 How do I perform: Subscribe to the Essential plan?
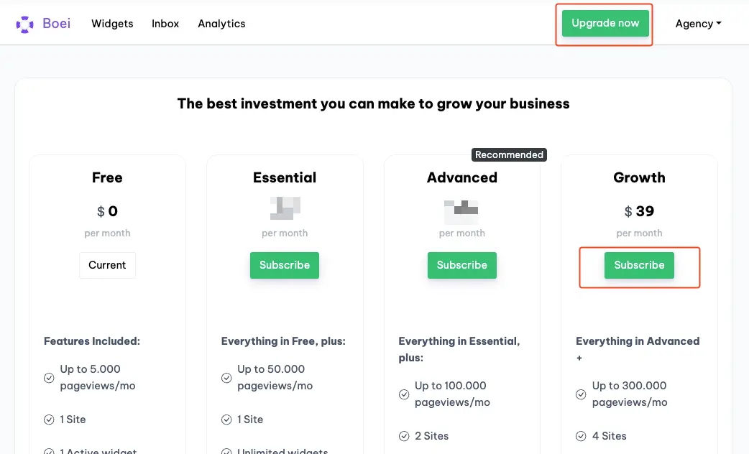coord(285,265)
